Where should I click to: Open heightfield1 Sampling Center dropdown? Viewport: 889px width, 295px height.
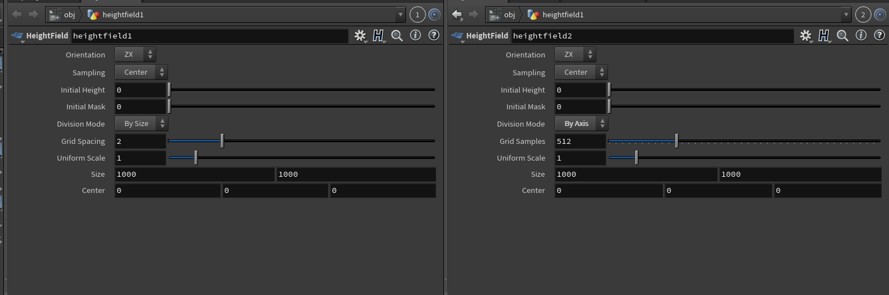coord(141,72)
